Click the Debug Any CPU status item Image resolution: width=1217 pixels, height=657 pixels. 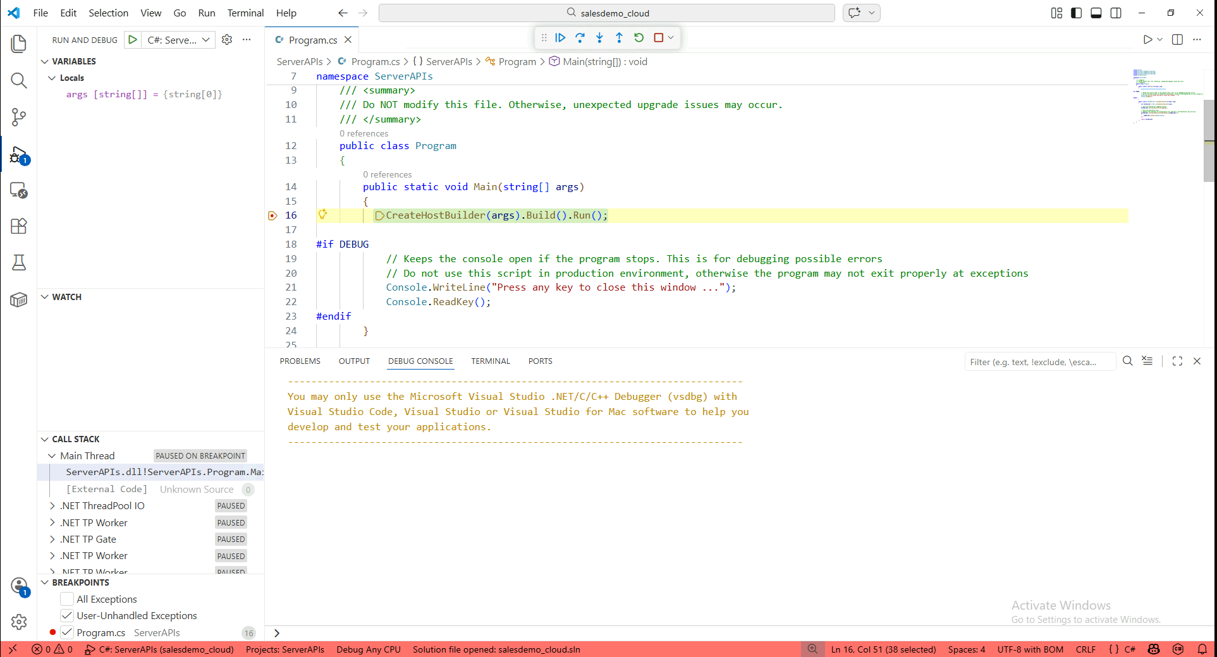pyautogui.click(x=369, y=649)
